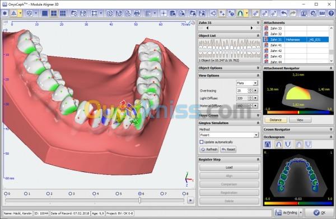Click the ruler measure toolbar icon
The image size is (336, 219).
click(x=322, y=13)
